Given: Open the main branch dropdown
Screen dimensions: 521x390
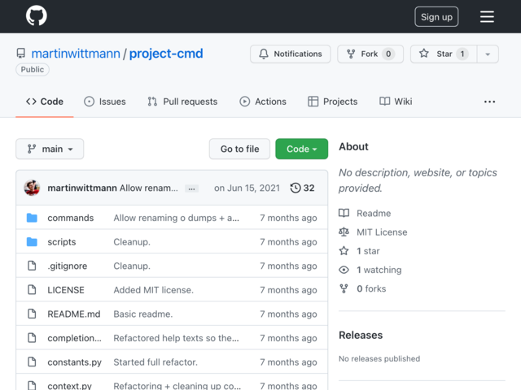Looking at the screenshot, I should point(50,149).
